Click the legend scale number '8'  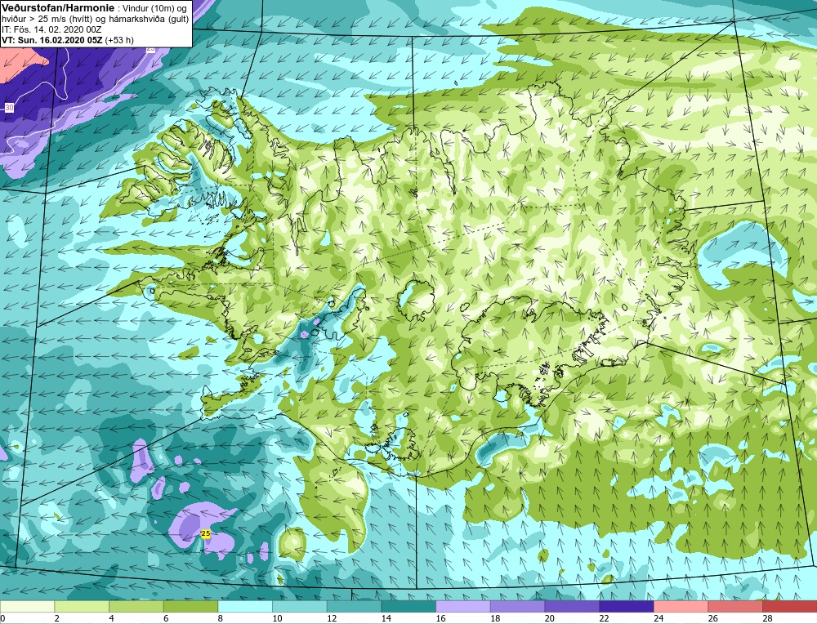(x=221, y=618)
